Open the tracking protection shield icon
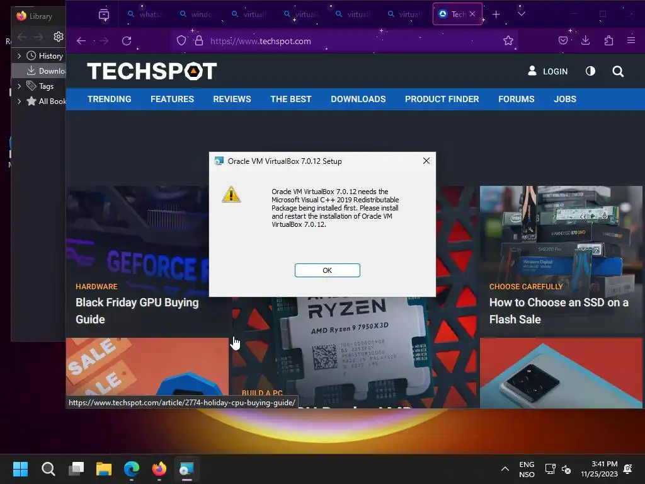 [x=181, y=40]
